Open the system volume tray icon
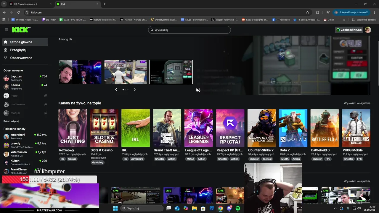379x213 pixels. point(359,208)
